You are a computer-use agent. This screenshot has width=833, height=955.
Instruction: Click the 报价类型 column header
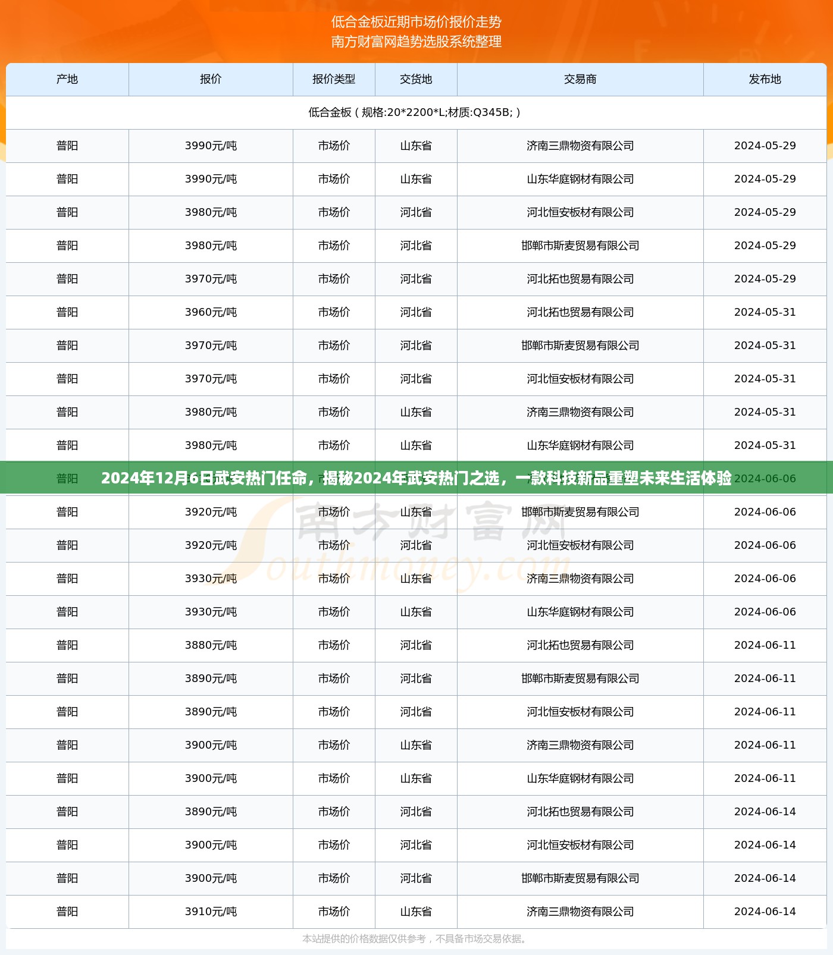tap(334, 79)
